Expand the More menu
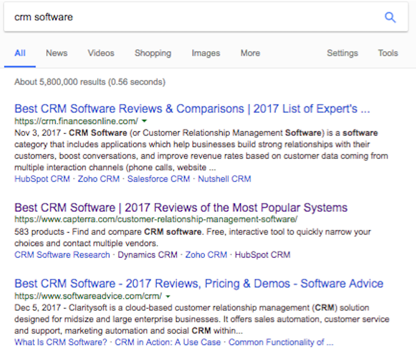Screen dimensions: 416x353 click(250, 53)
